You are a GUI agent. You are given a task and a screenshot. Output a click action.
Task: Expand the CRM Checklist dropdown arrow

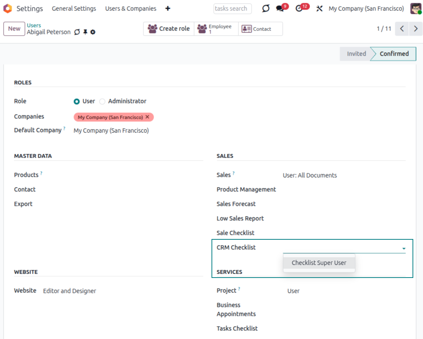[404, 248]
